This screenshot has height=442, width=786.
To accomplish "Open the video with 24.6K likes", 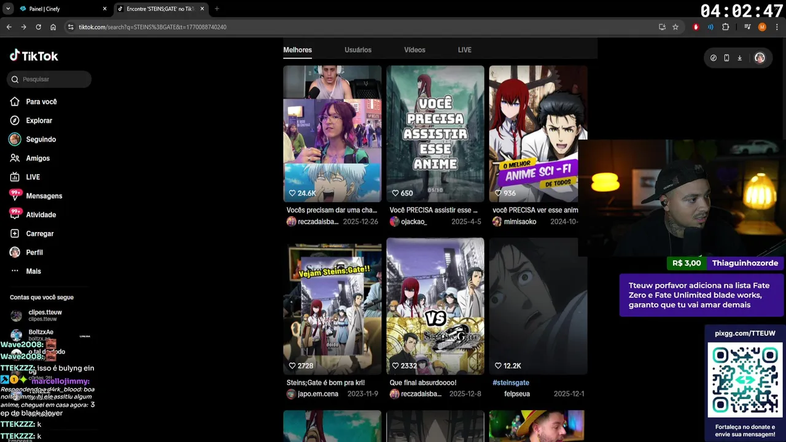I will [x=332, y=134].
